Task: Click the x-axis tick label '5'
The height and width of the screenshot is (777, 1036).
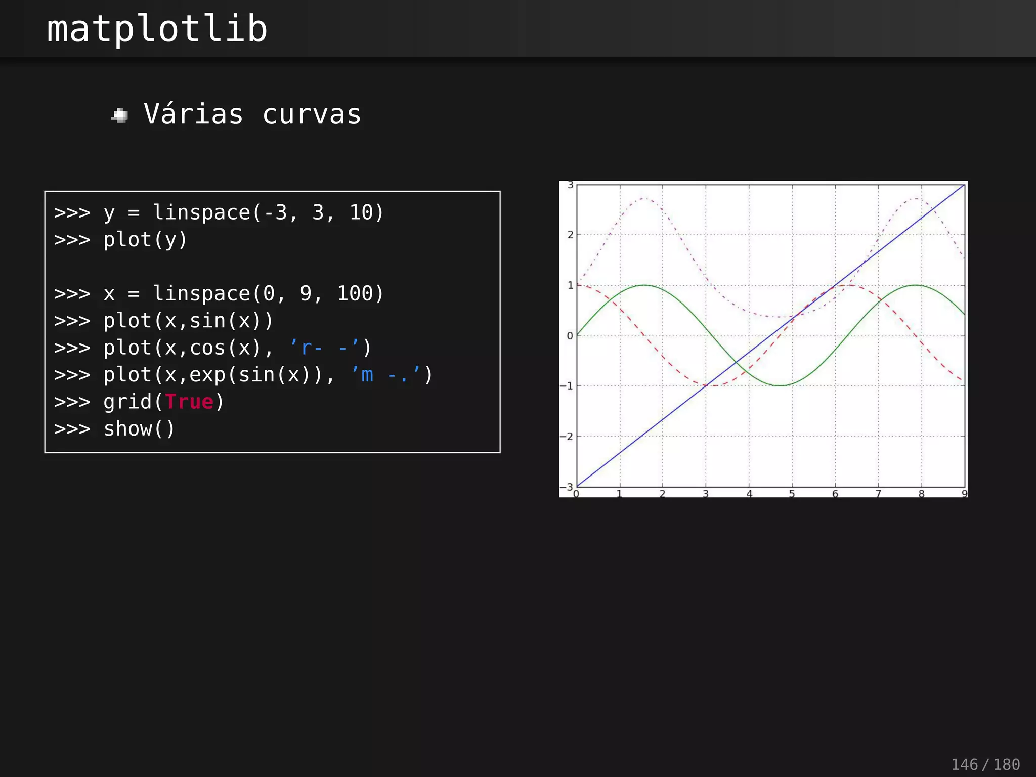Action: click(792, 494)
